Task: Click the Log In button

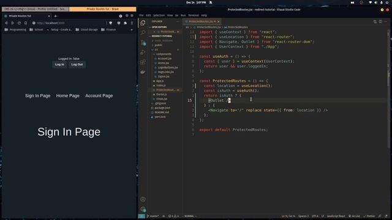Action: (x=59, y=64)
